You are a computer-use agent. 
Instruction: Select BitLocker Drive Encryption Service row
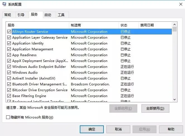click(x=89, y=90)
